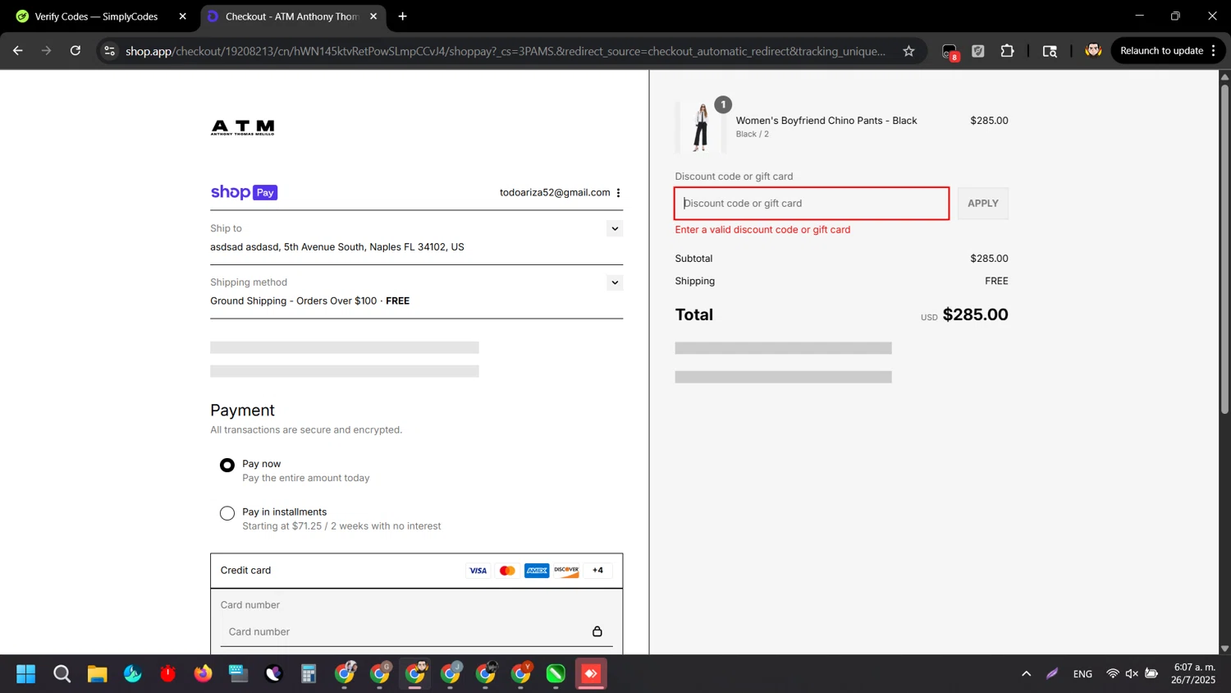Expand the Shipping method section

point(615,282)
